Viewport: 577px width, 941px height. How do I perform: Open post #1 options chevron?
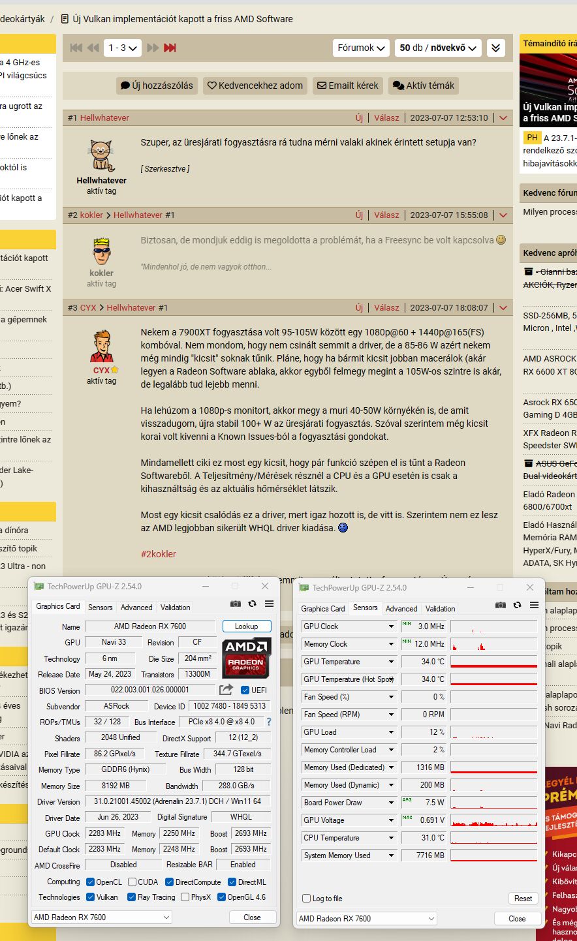[x=503, y=118]
